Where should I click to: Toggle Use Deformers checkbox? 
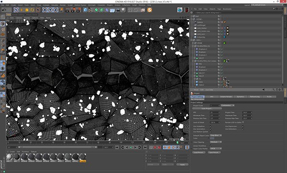point(243,129)
